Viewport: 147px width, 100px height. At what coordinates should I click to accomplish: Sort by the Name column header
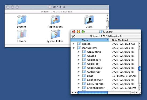click(x=90, y=40)
